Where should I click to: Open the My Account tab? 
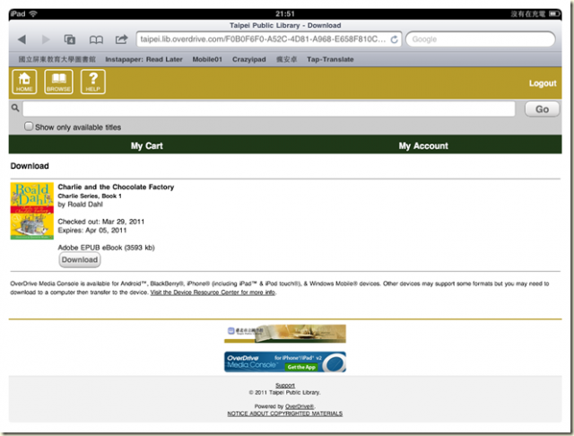423,145
